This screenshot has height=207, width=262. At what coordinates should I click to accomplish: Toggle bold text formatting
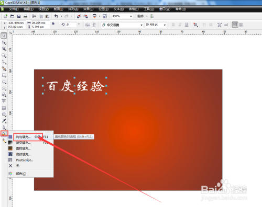173,25
